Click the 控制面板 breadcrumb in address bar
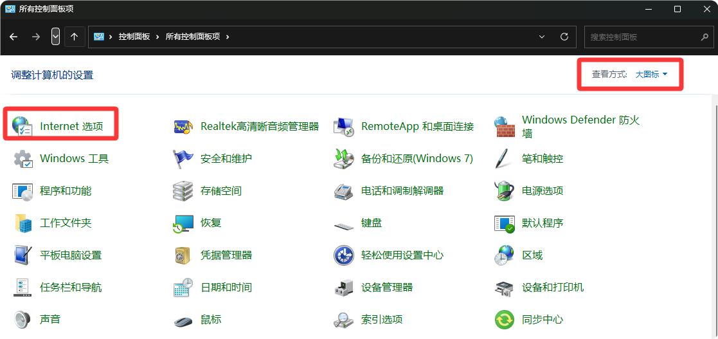Screen dimensions: 718x339 (x=134, y=37)
